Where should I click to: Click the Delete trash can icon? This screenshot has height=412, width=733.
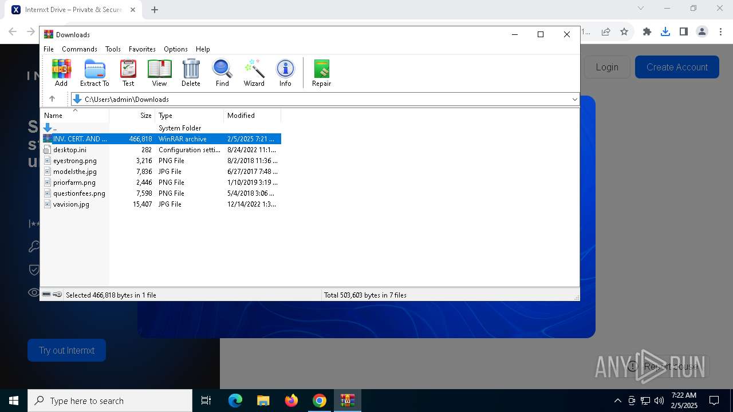pos(191,73)
